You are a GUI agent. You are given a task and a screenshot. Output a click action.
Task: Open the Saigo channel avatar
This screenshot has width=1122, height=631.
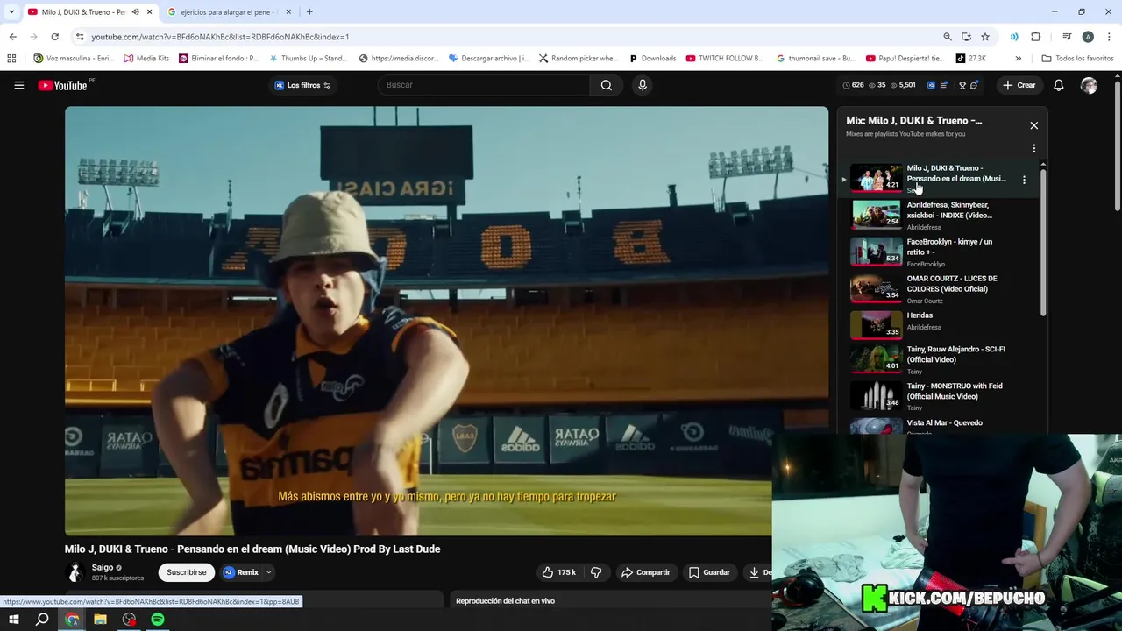pyautogui.click(x=75, y=572)
